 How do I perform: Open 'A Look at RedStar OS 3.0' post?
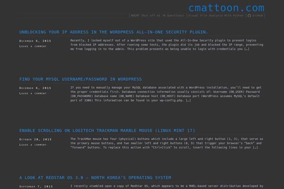point(95,178)
